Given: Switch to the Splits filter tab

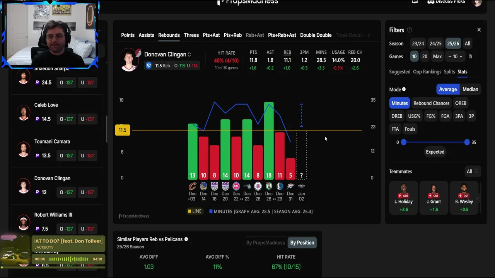Looking at the screenshot, I should [449, 72].
